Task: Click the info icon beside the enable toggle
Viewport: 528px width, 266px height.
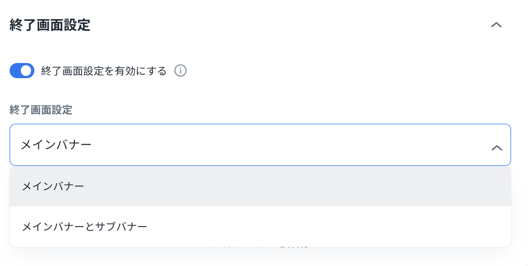Action: click(x=180, y=71)
